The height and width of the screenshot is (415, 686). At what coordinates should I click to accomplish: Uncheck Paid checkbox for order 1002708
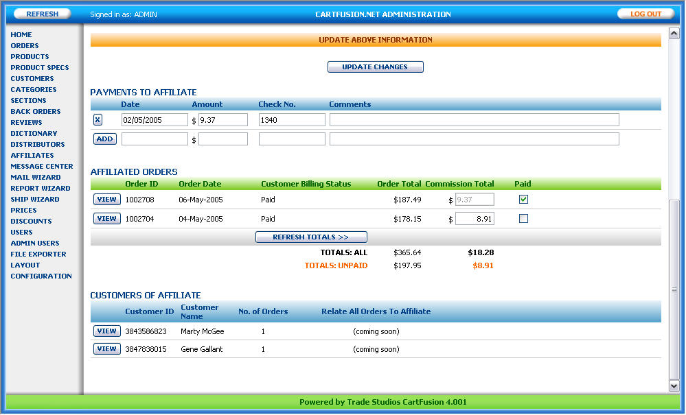pyautogui.click(x=523, y=200)
